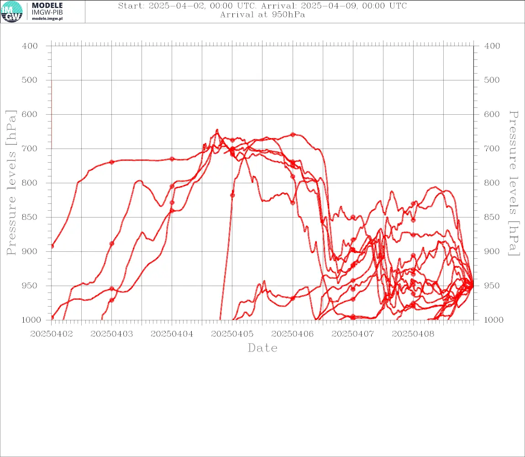Click trajectory marker near 890 hPa at chart start
The height and width of the screenshot is (457, 525).
(x=52, y=246)
